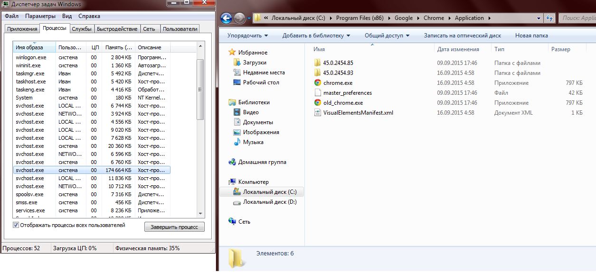Open the Упорядочить dropdown in Explorer
Screen dimensions: 596x272
(x=247, y=36)
